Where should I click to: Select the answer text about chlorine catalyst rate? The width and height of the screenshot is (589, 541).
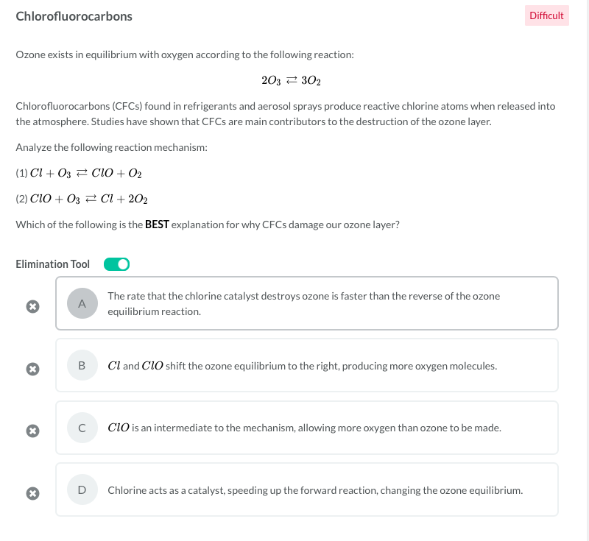(x=303, y=303)
